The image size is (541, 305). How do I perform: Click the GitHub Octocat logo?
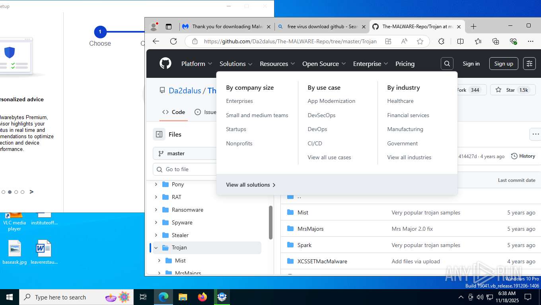pos(165,64)
